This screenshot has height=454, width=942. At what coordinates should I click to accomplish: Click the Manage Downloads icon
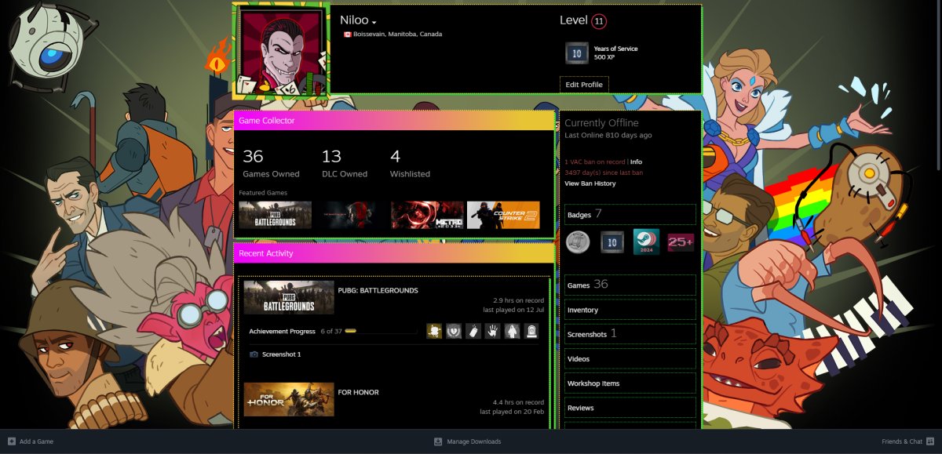pyautogui.click(x=438, y=441)
